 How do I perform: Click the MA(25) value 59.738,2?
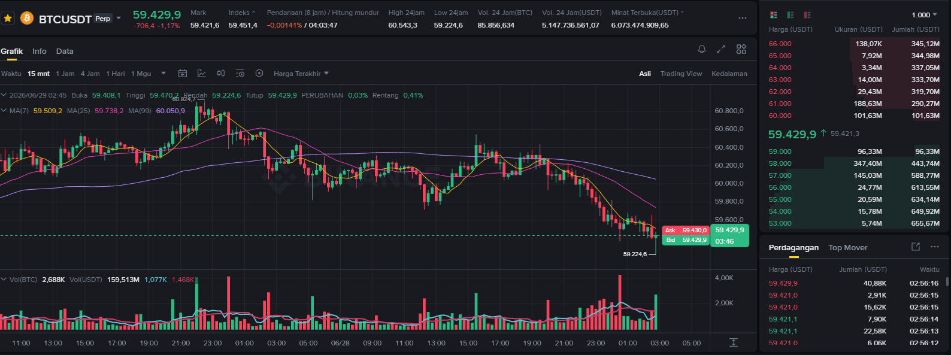click(x=109, y=111)
